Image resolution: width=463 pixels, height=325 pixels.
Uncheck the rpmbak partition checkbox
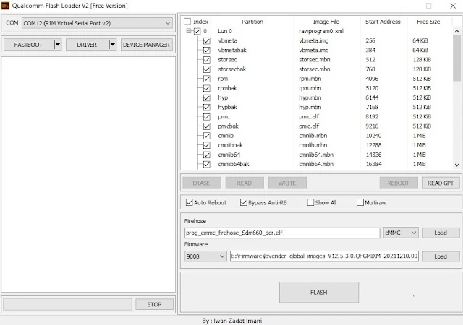[x=207, y=88]
